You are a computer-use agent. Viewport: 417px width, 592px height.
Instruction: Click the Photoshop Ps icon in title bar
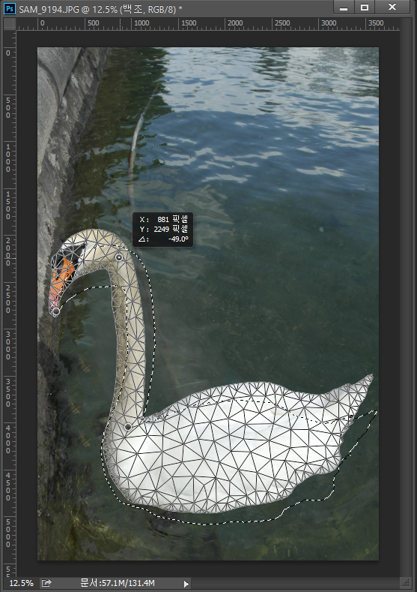click(9, 9)
